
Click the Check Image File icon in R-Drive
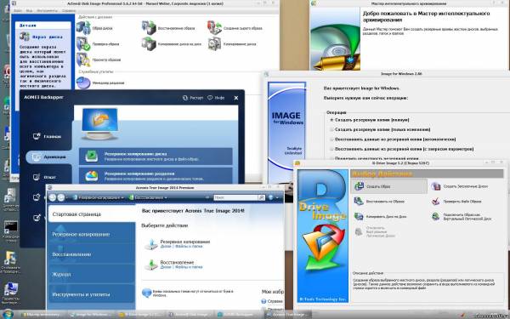435,201
